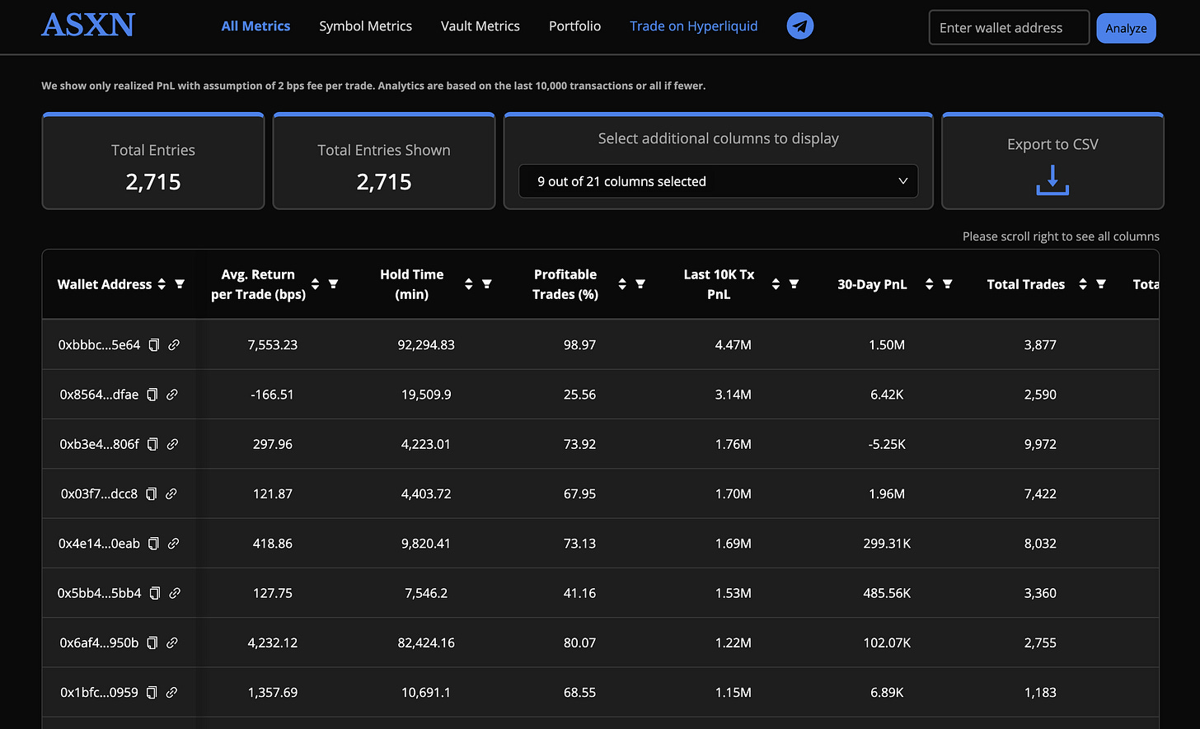The image size is (1200, 729).
Task: Sort by Total Trades column arrows
Action: (x=1083, y=284)
